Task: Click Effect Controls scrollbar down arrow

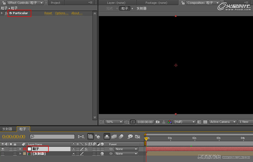Action: point(95,117)
